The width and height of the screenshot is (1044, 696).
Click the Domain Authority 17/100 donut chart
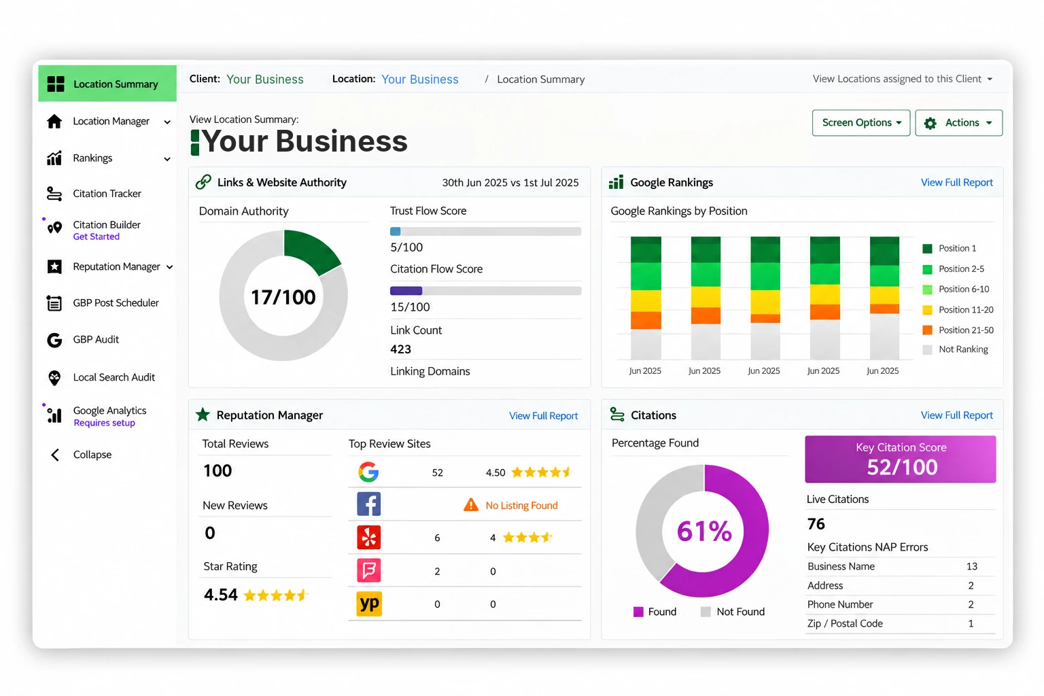[283, 296]
